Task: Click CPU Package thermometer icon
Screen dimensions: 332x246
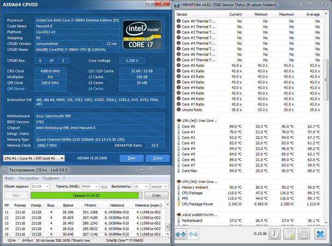Action: (x=179, y=193)
